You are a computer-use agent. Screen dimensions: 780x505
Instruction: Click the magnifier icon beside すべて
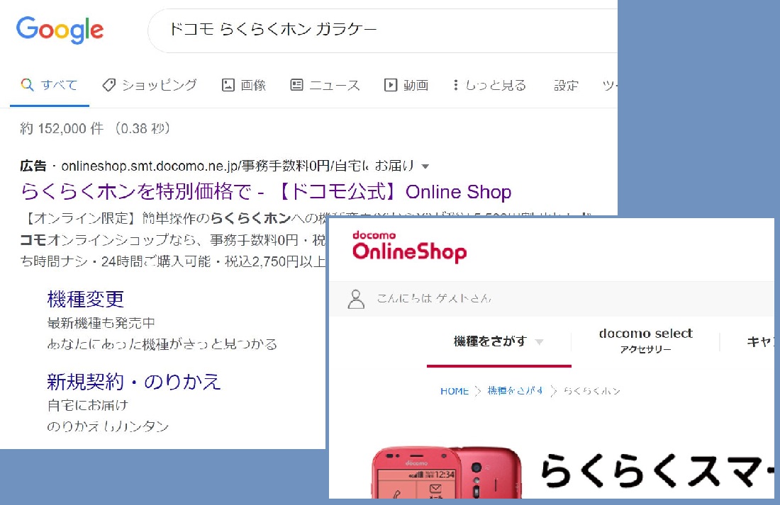point(28,84)
